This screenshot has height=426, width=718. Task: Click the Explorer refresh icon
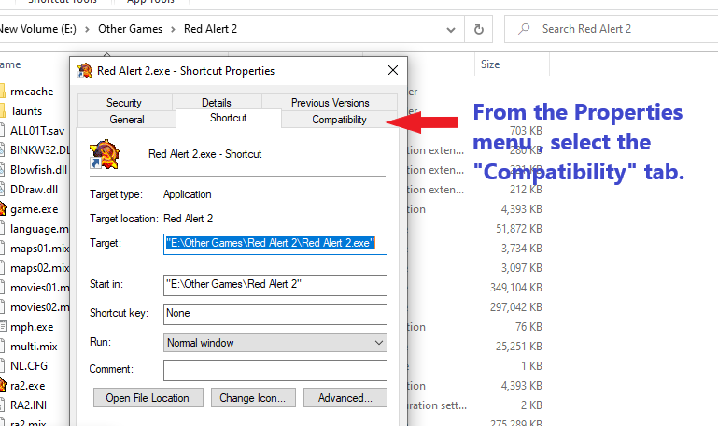click(479, 29)
